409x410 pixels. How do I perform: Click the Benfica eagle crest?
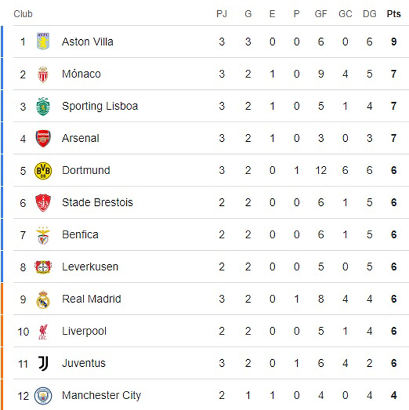coord(43,235)
